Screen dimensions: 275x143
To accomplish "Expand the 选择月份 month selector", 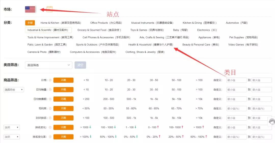I will 14,90.
